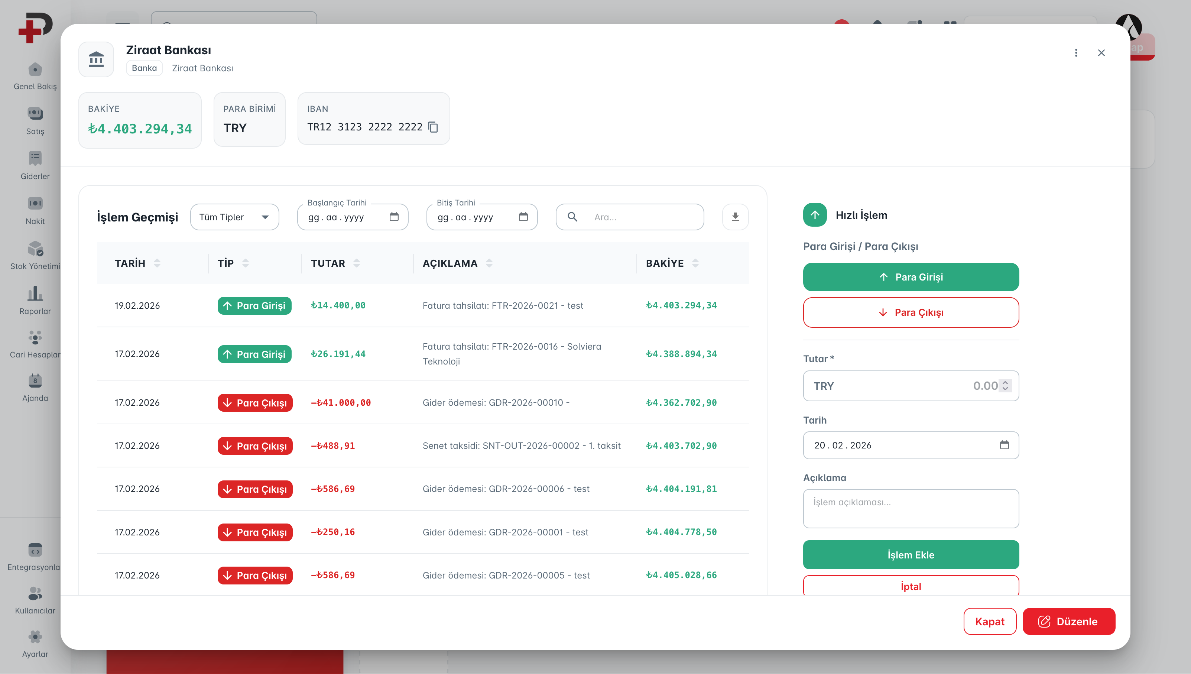Click the Düzenle button

(1068, 621)
